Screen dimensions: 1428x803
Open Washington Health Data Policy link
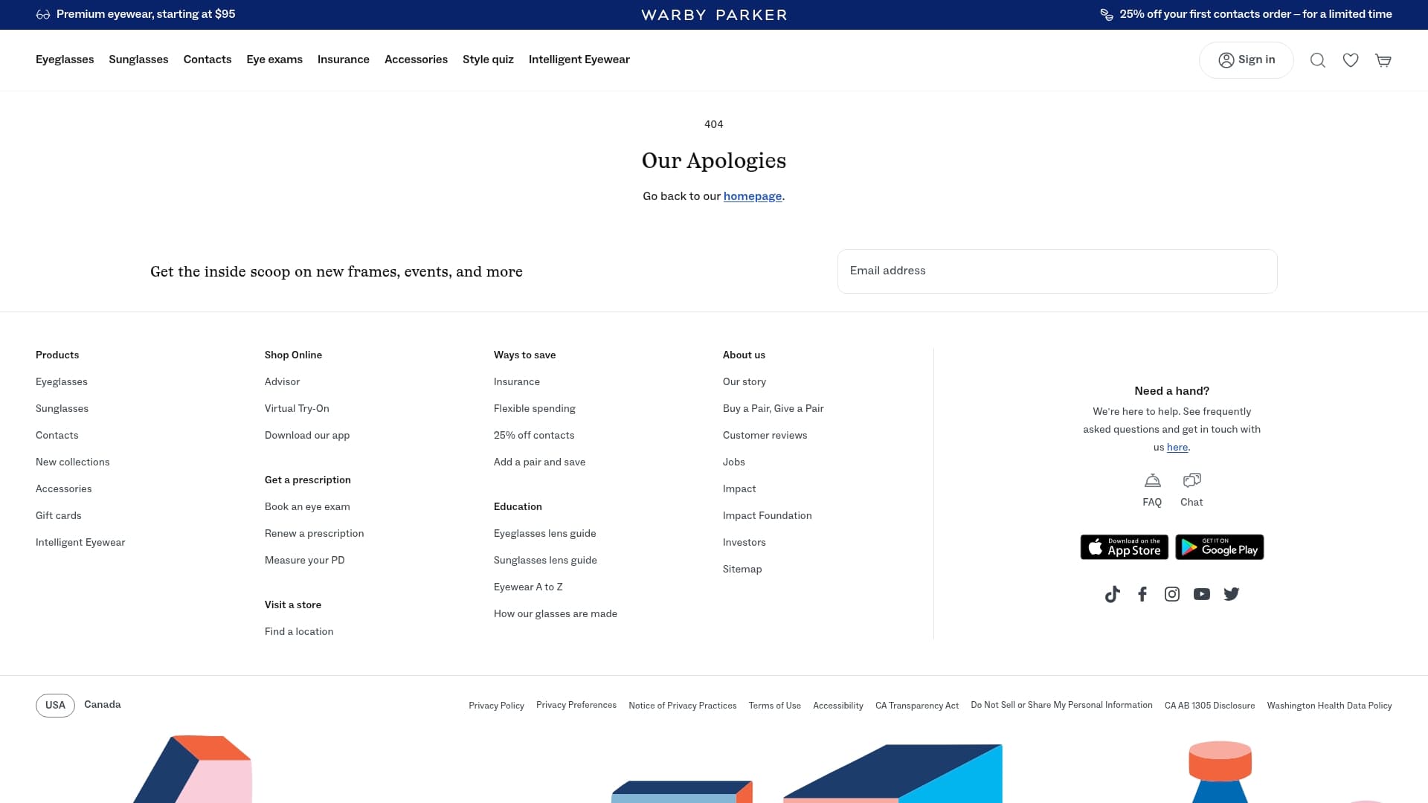(1330, 706)
